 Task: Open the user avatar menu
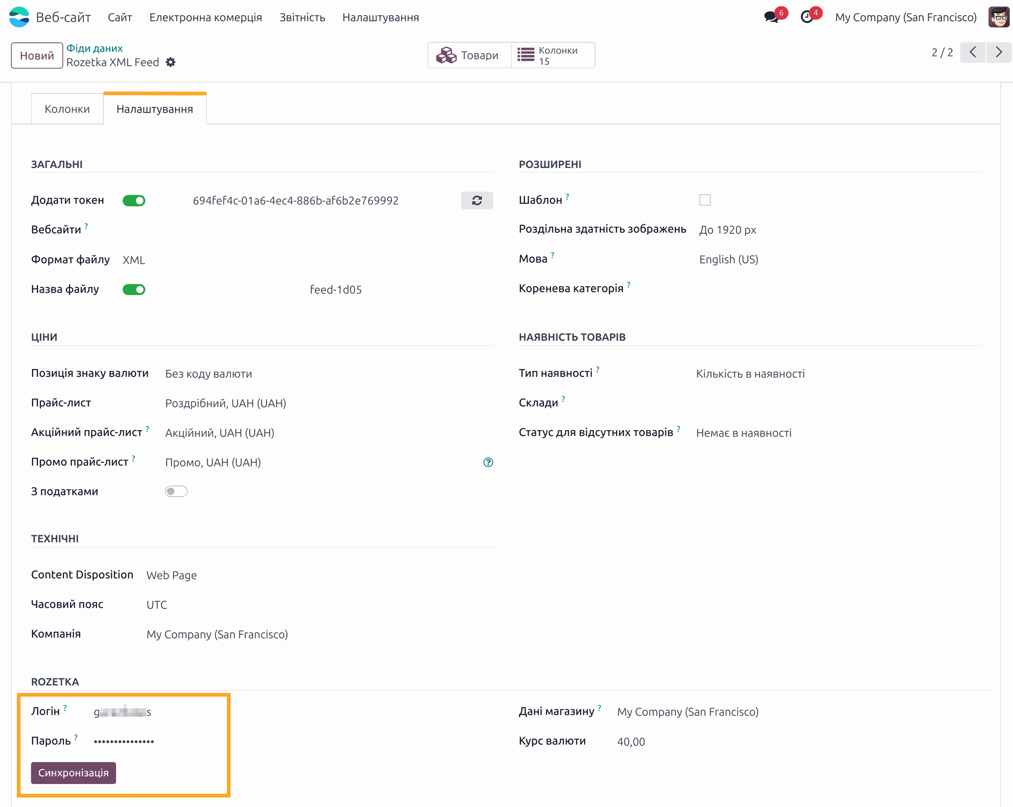tap(998, 17)
